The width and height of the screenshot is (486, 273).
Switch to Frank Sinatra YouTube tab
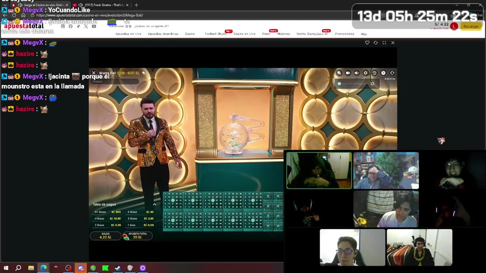(x=101, y=5)
